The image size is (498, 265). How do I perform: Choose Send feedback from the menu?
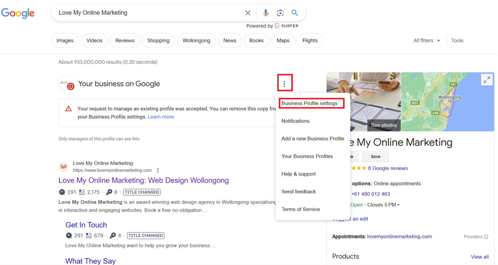pos(313,191)
